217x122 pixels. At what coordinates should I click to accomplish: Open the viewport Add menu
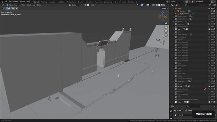(x=34, y=5)
